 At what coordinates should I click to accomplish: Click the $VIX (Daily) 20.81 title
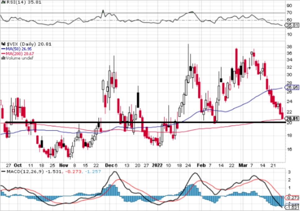click(29, 44)
